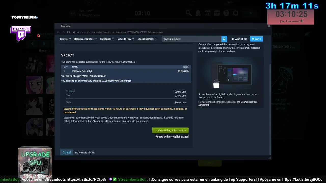Close the Purchase window
Image resolution: width=326 pixels, height=183 pixels.
(269, 26)
